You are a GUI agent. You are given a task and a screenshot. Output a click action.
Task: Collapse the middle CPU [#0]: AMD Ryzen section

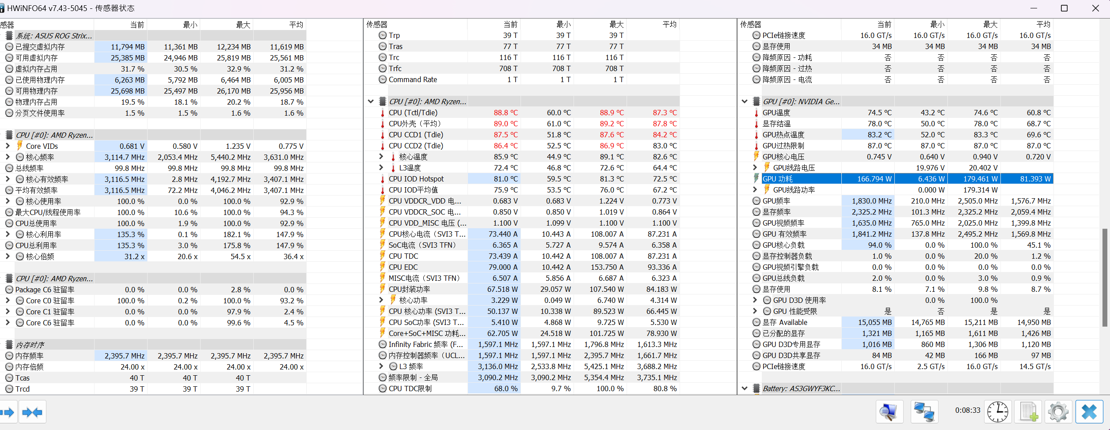click(371, 102)
